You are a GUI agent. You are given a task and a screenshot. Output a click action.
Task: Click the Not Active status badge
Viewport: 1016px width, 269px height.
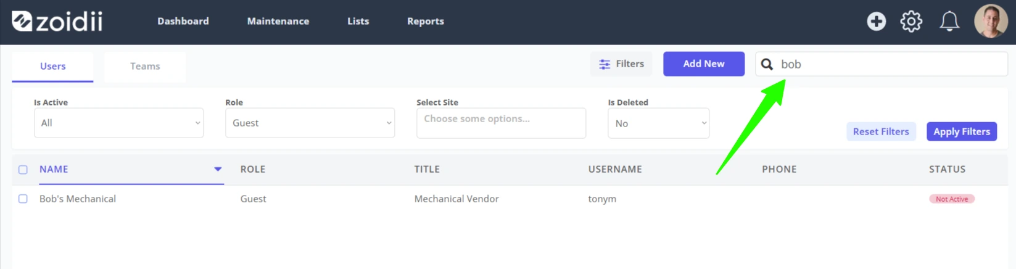pyautogui.click(x=952, y=199)
